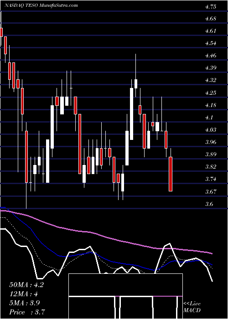Select the 3.74 price axis label
Screen dimensions: 228x319
pos(211,179)
